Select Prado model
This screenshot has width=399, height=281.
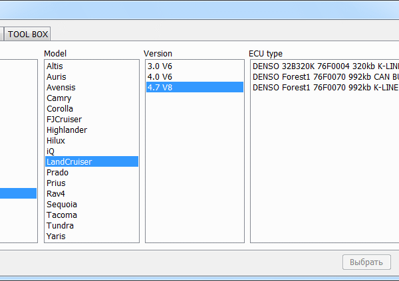(92, 173)
